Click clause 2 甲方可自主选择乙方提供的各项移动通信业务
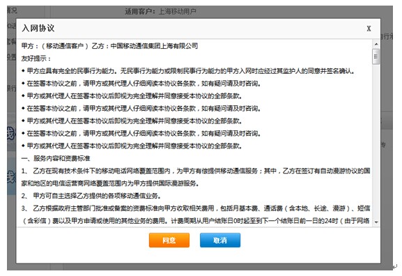This screenshot has height=276, width=402. click(x=91, y=196)
